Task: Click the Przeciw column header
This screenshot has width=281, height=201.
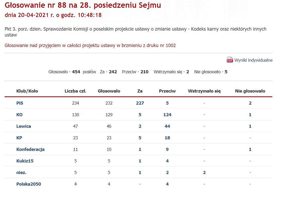Action: click(167, 91)
